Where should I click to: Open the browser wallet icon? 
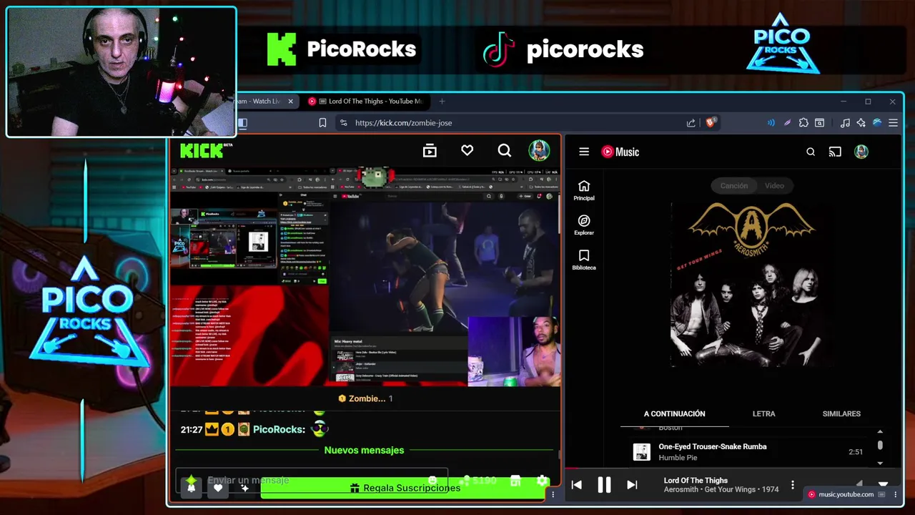(820, 123)
